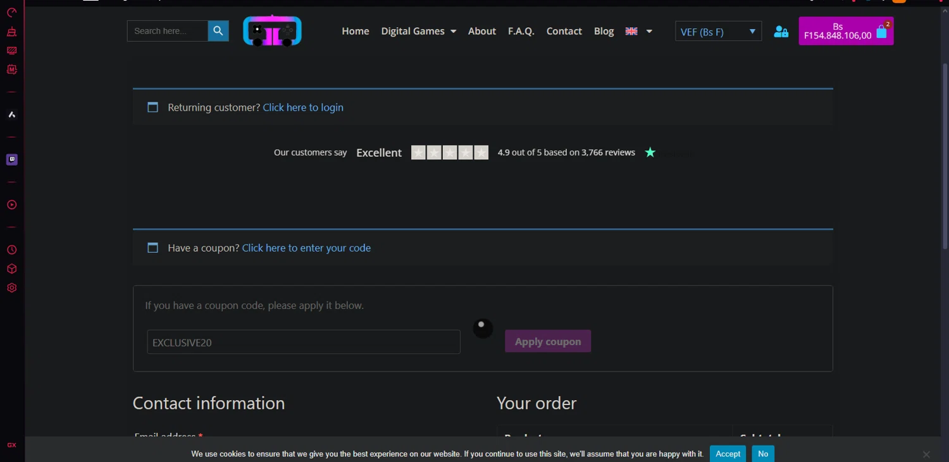Image resolution: width=949 pixels, height=462 pixels.
Task: Open the History clock icon in sidebar
Action: click(x=11, y=250)
